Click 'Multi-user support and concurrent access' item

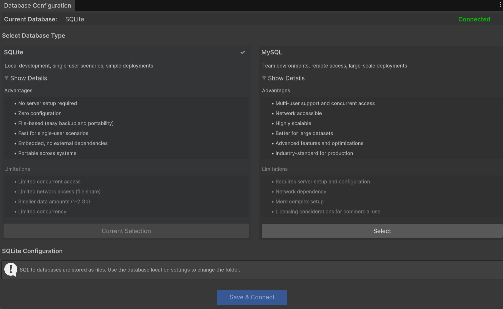click(325, 104)
